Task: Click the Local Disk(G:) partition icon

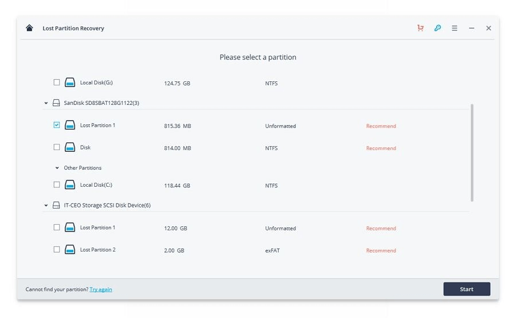Action: (x=69, y=83)
